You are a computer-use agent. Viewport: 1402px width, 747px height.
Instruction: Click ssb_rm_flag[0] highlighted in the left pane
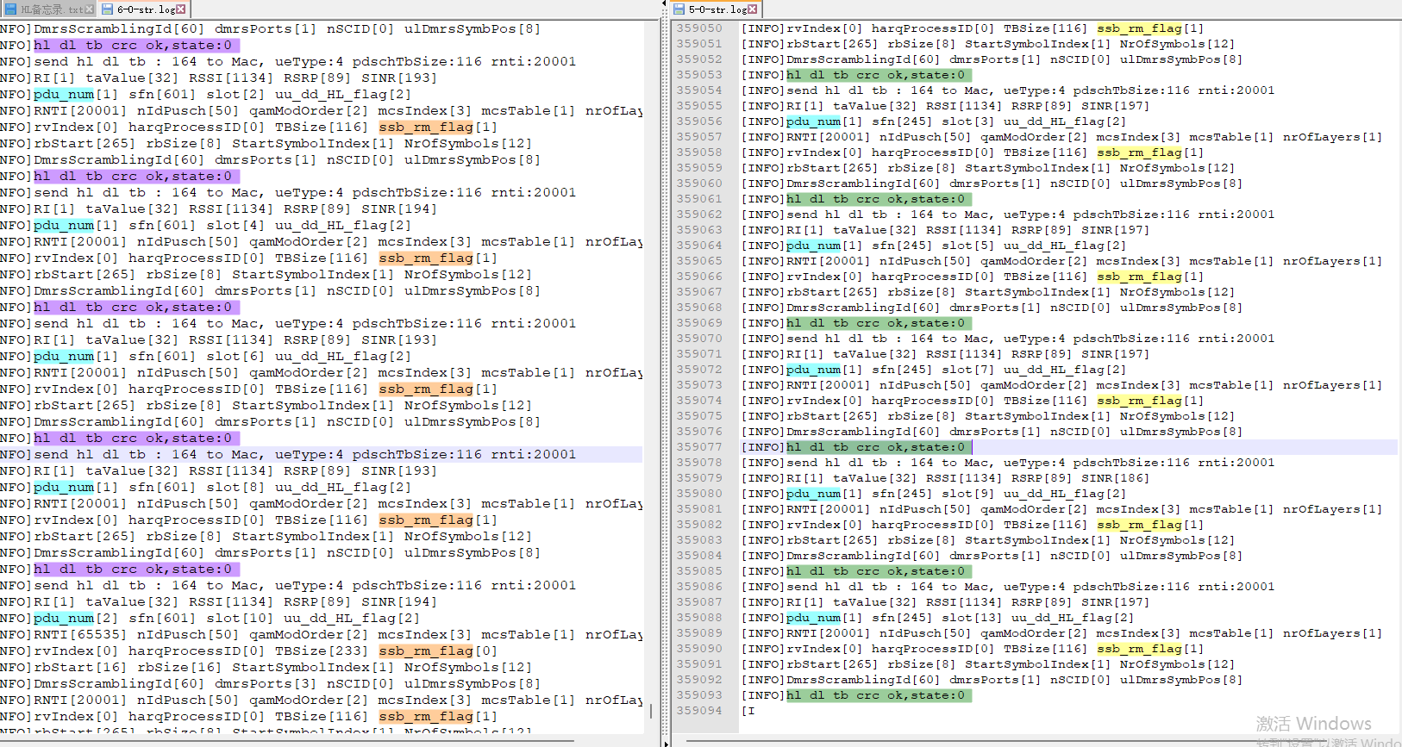coord(437,651)
